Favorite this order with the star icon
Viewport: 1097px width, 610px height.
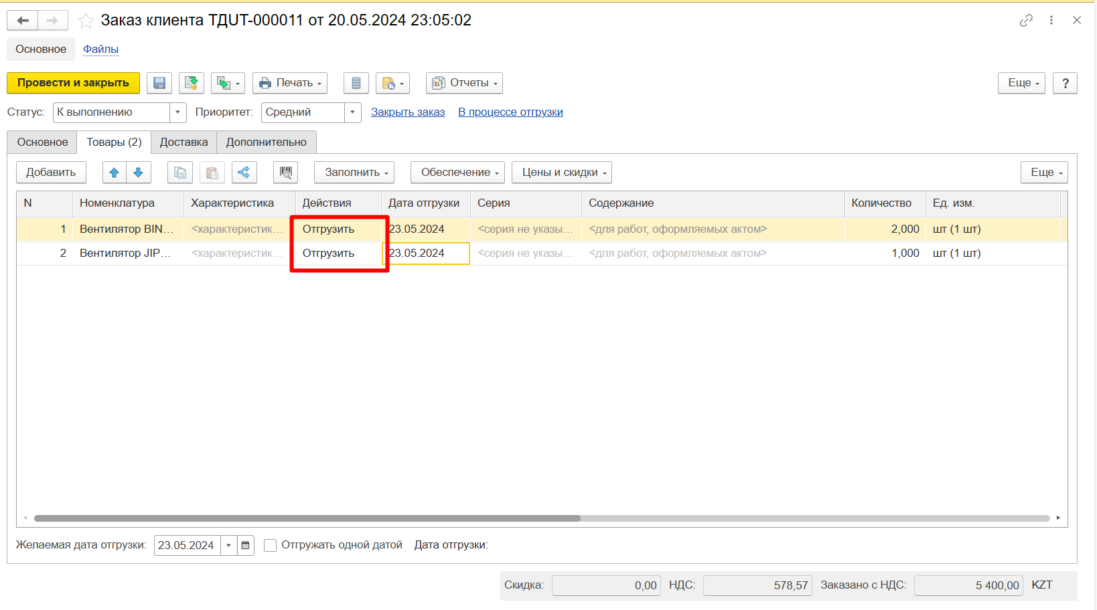[x=86, y=21]
